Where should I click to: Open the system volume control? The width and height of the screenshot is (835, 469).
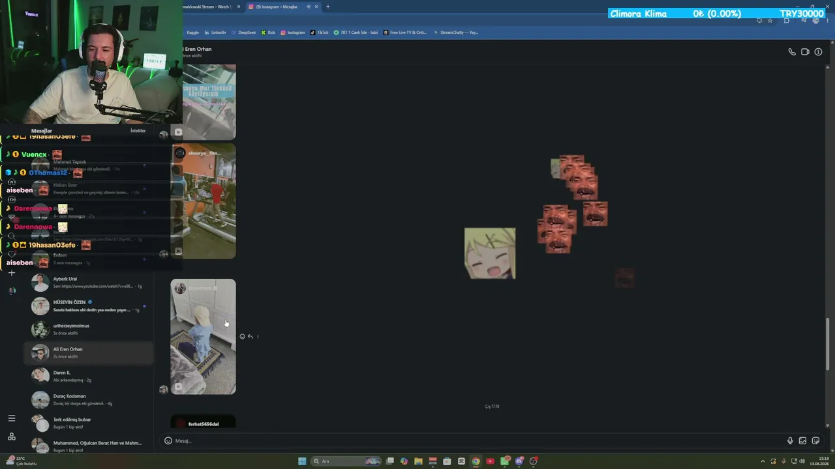802,461
